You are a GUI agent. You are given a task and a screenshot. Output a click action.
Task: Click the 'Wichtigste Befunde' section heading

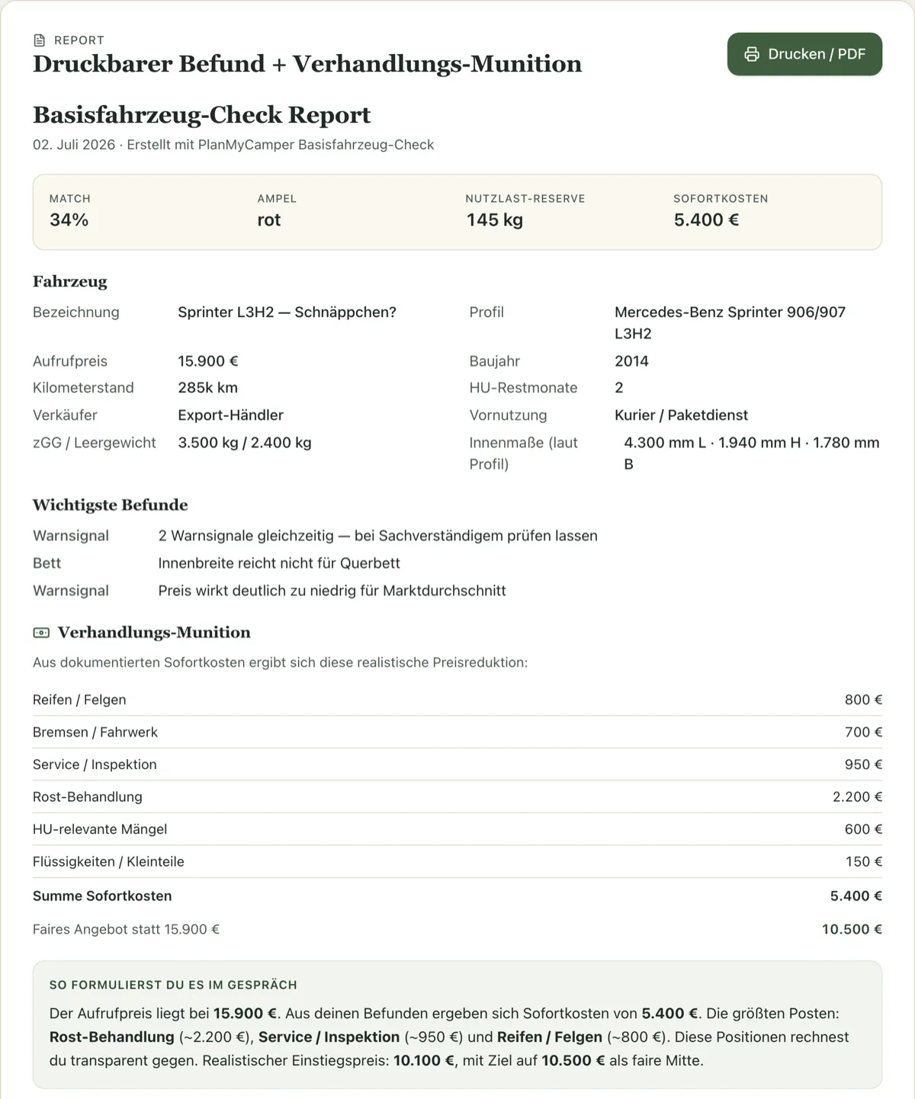pyautogui.click(x=111, y=505)
